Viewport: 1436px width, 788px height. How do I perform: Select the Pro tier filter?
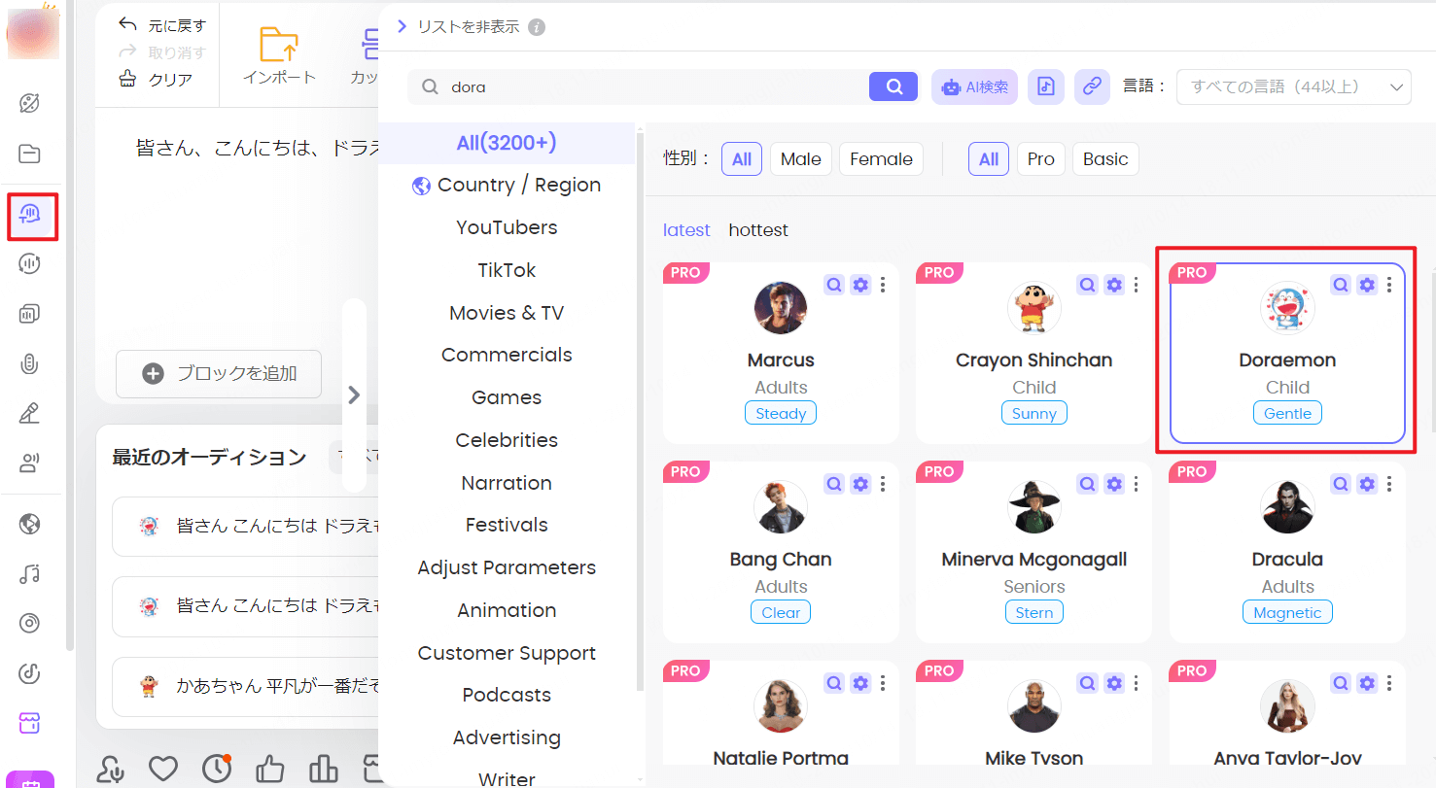1040,159
